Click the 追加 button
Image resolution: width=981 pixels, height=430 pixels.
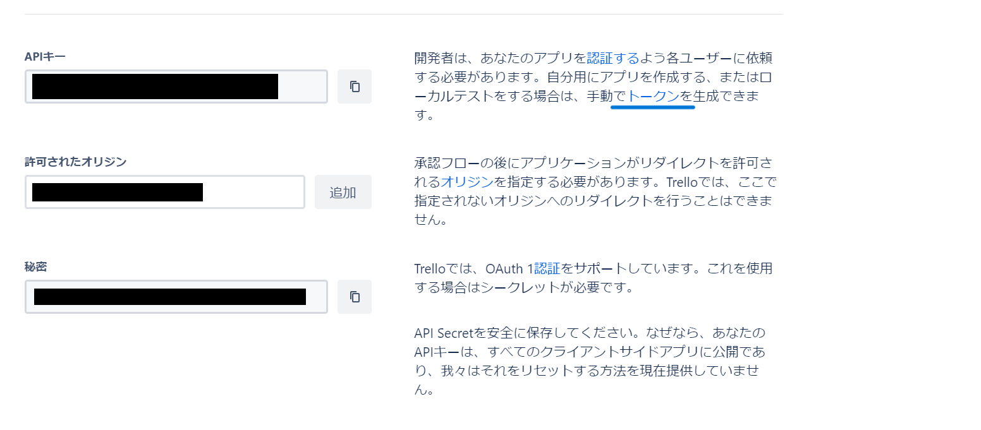343,192
